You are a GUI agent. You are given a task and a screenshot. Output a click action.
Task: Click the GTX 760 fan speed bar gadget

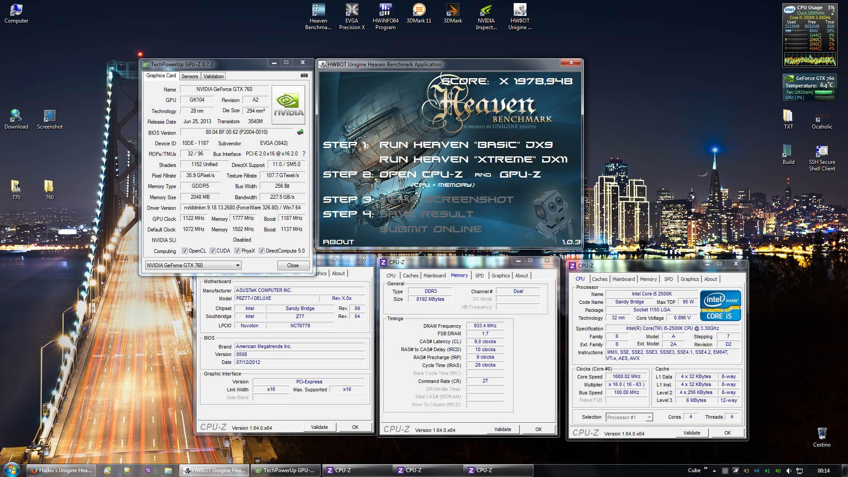pyautogui.click(x=824, y=92)
